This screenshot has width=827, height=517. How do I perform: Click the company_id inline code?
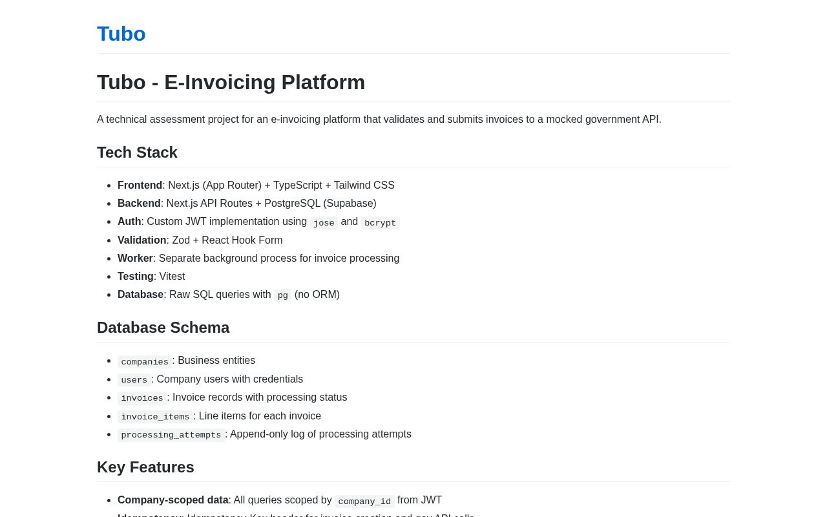[x=364, y=501]
